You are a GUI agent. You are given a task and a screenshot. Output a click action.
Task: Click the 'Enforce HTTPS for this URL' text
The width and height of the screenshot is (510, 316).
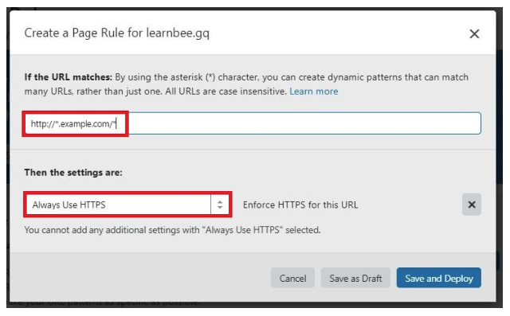(300, 205)
